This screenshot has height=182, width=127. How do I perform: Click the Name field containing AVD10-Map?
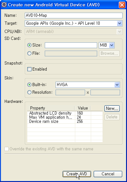[74, 16]
